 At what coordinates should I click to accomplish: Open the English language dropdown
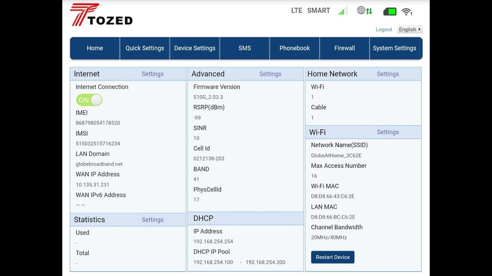coord(410,30)
